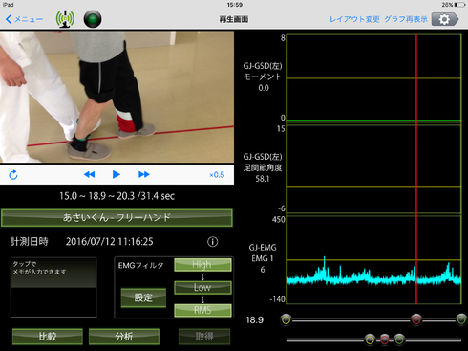Tap the GJ-GSD(左) モーメント graph

coord(373,78)
